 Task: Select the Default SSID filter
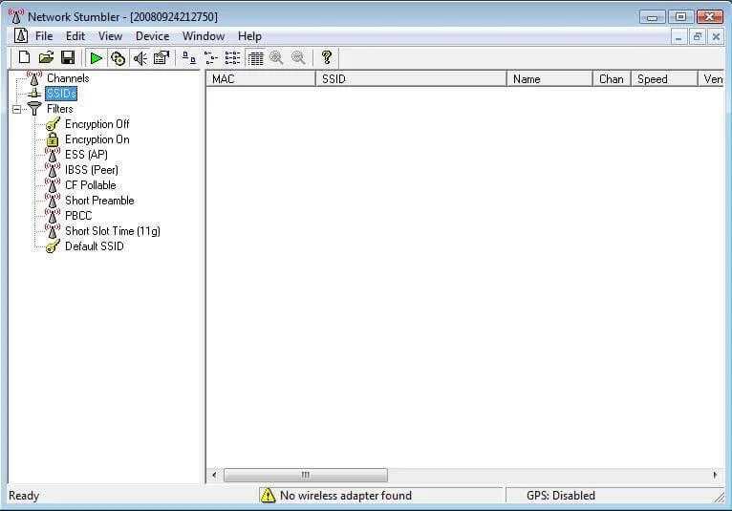[95, 246]
